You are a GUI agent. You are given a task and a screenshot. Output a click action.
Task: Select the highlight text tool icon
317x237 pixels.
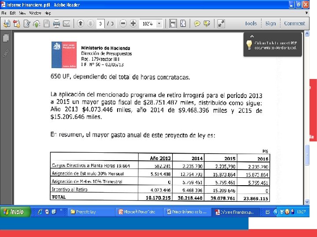207,24
